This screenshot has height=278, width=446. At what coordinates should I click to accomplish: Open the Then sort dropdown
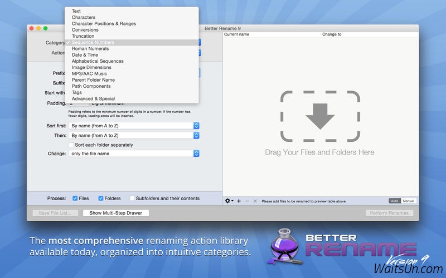pyautogui.click(x=134, y=136)
